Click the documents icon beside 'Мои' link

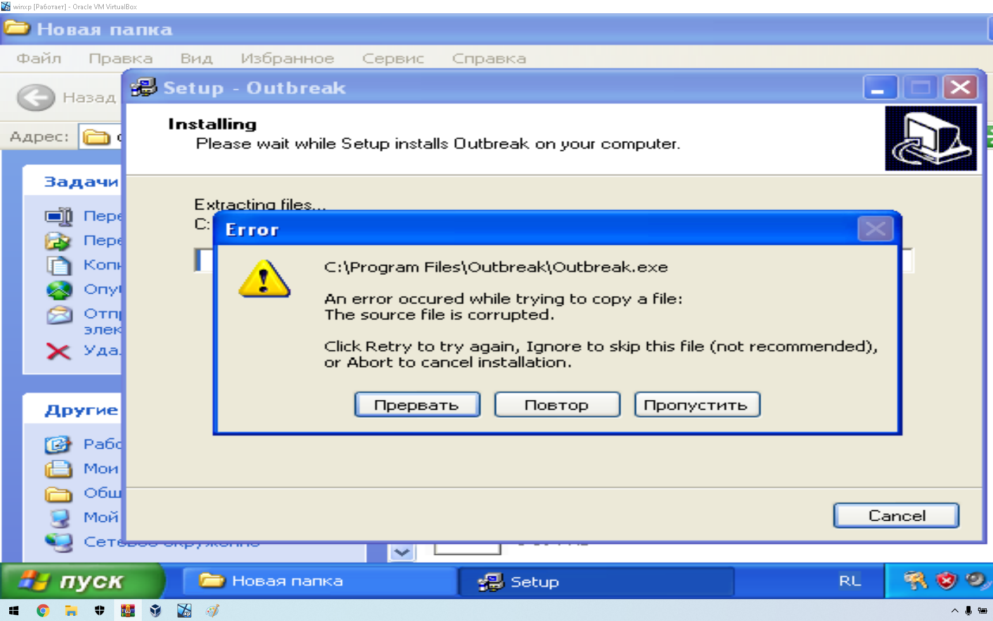click(58, 469)
